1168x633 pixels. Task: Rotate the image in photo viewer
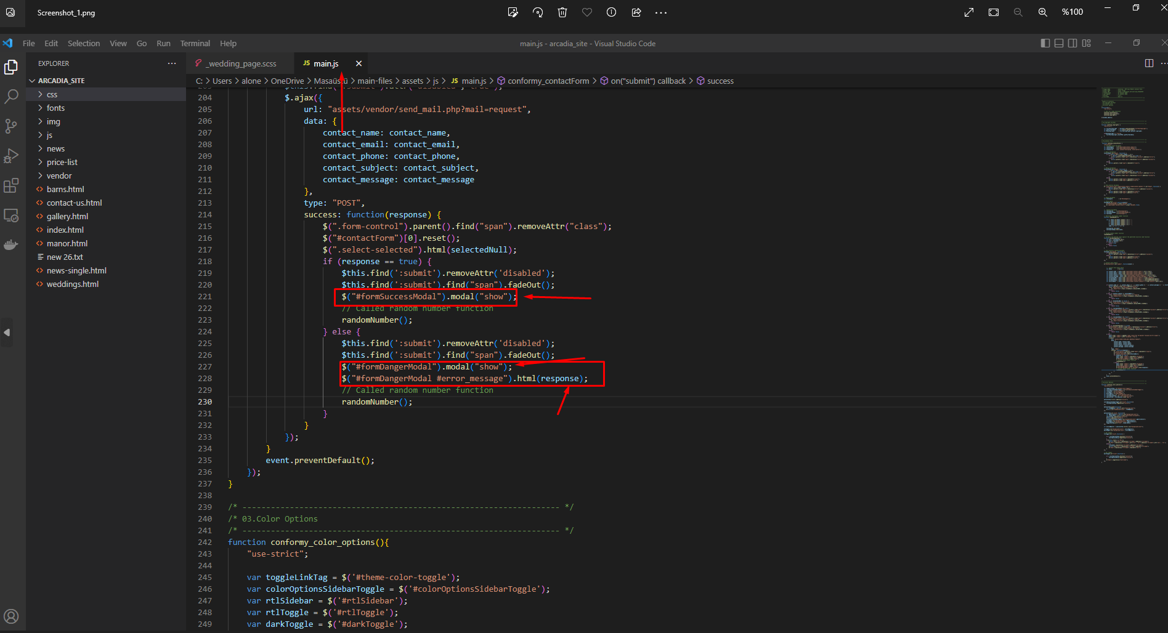coord(538,12)
